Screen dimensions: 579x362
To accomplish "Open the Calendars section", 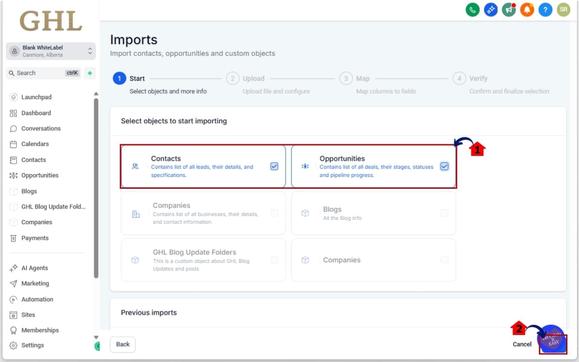I will point(33,144).
